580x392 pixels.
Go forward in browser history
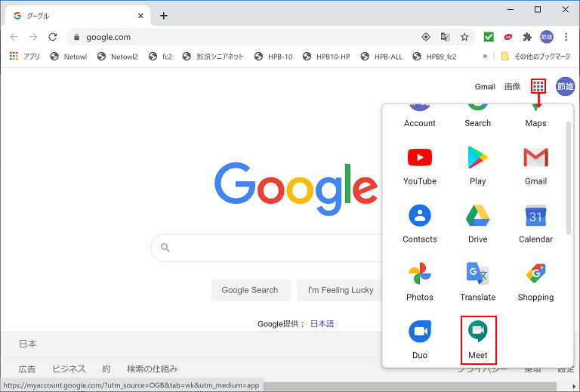[x=33, y=37]
